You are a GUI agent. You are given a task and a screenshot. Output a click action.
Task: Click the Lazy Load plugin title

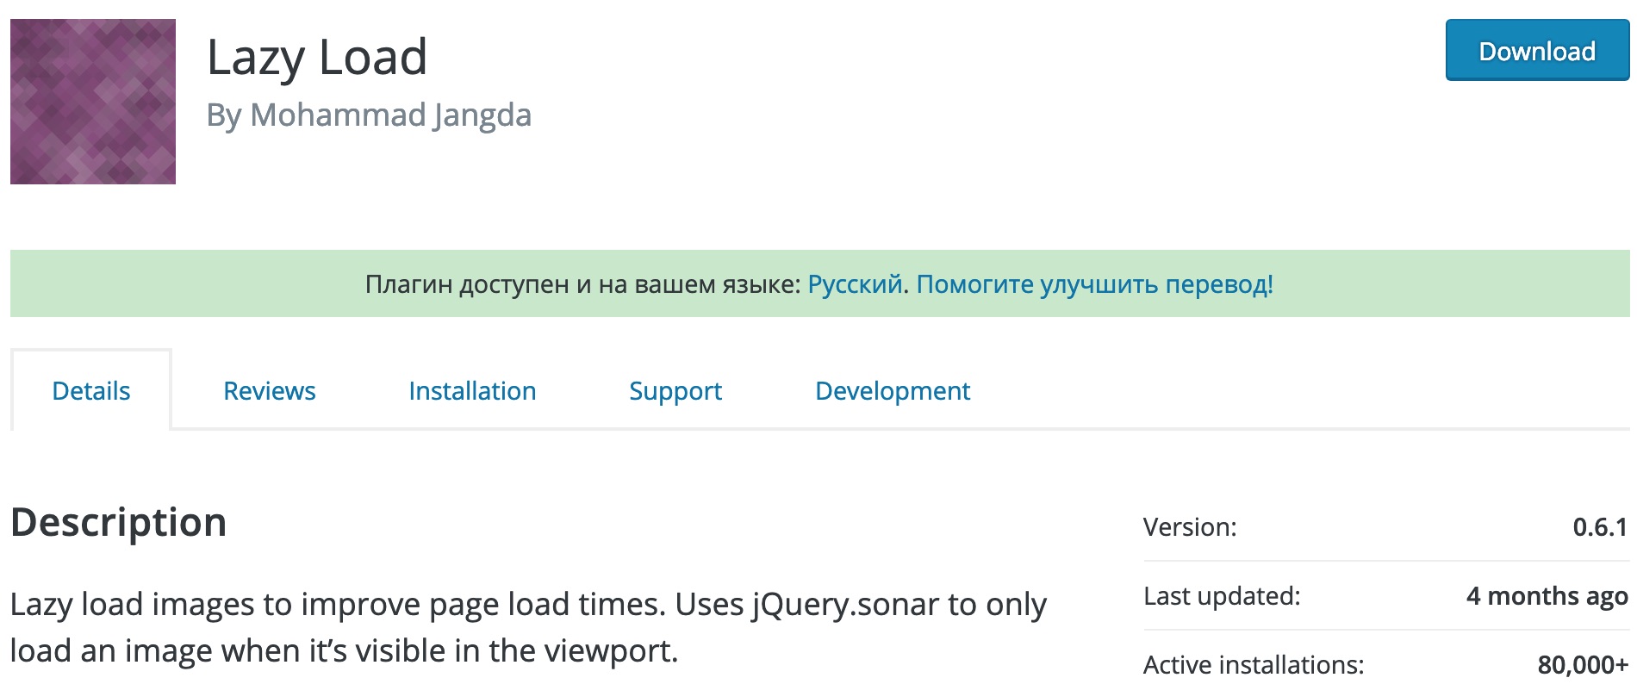pos(317,58)
